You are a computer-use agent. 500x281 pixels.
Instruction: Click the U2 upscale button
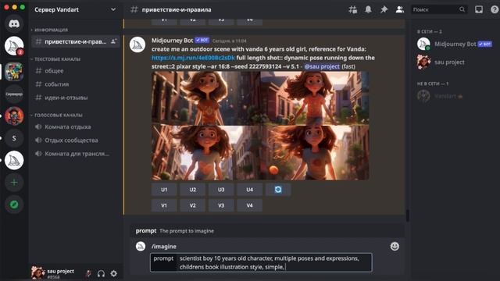pyautogui.click(x=193, y=190)
